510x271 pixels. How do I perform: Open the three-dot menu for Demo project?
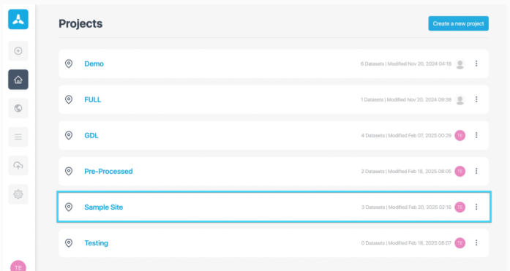click(x=476, y=64)
